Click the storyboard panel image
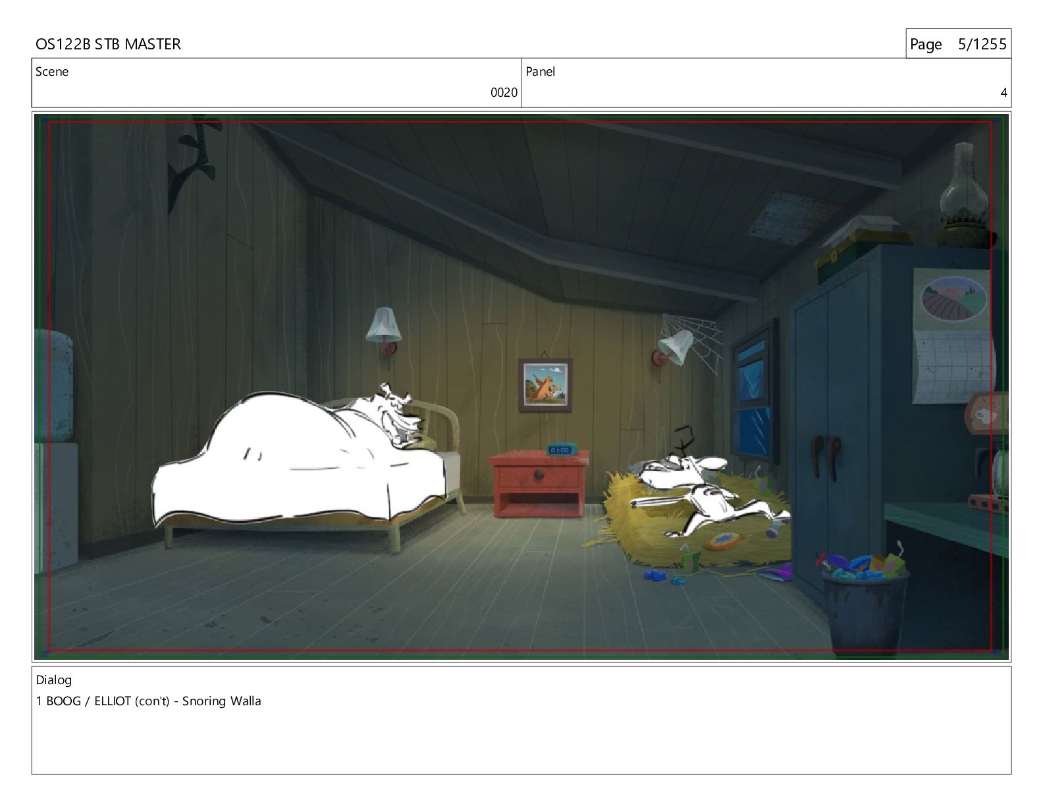1043x806 pixels. (x=521, y=387)
